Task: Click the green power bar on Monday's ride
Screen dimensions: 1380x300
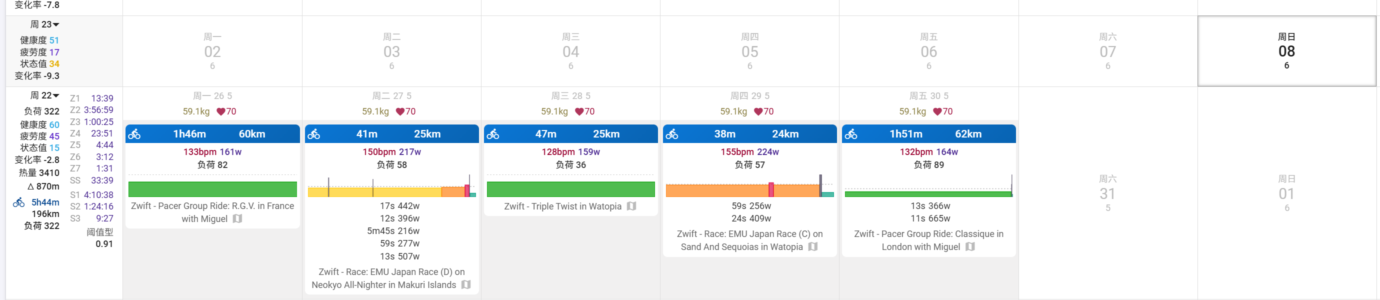Action: (212, 189)
